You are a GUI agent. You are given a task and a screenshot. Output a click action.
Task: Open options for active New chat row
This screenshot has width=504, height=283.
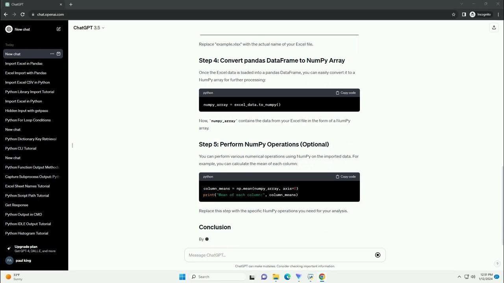tap(52, 54)
